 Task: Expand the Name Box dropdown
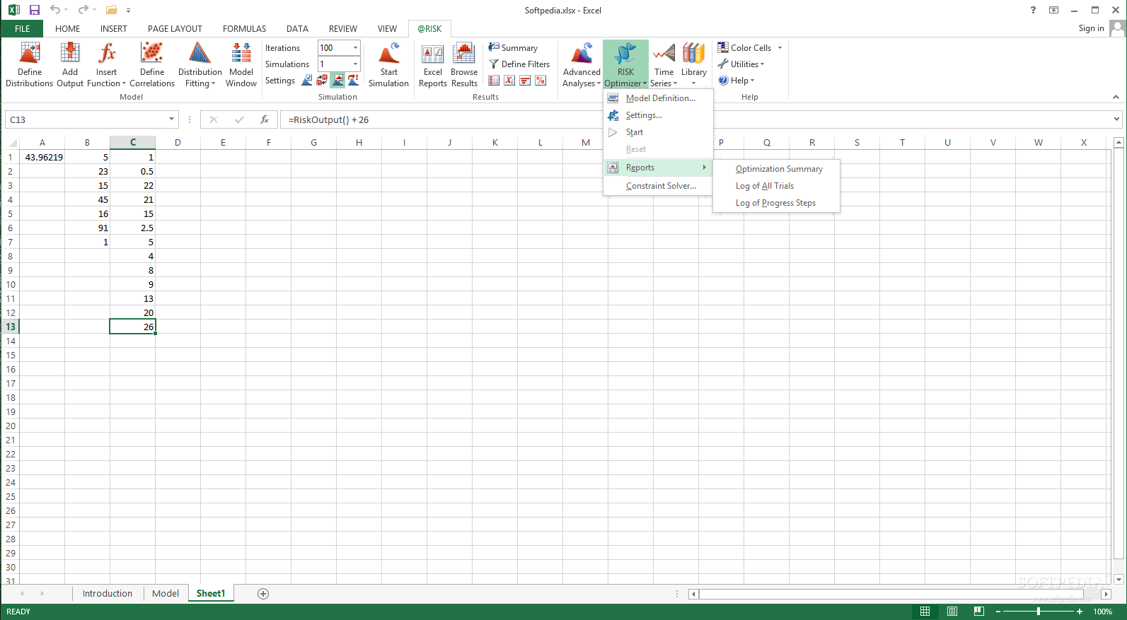click(x=171, y=119)
